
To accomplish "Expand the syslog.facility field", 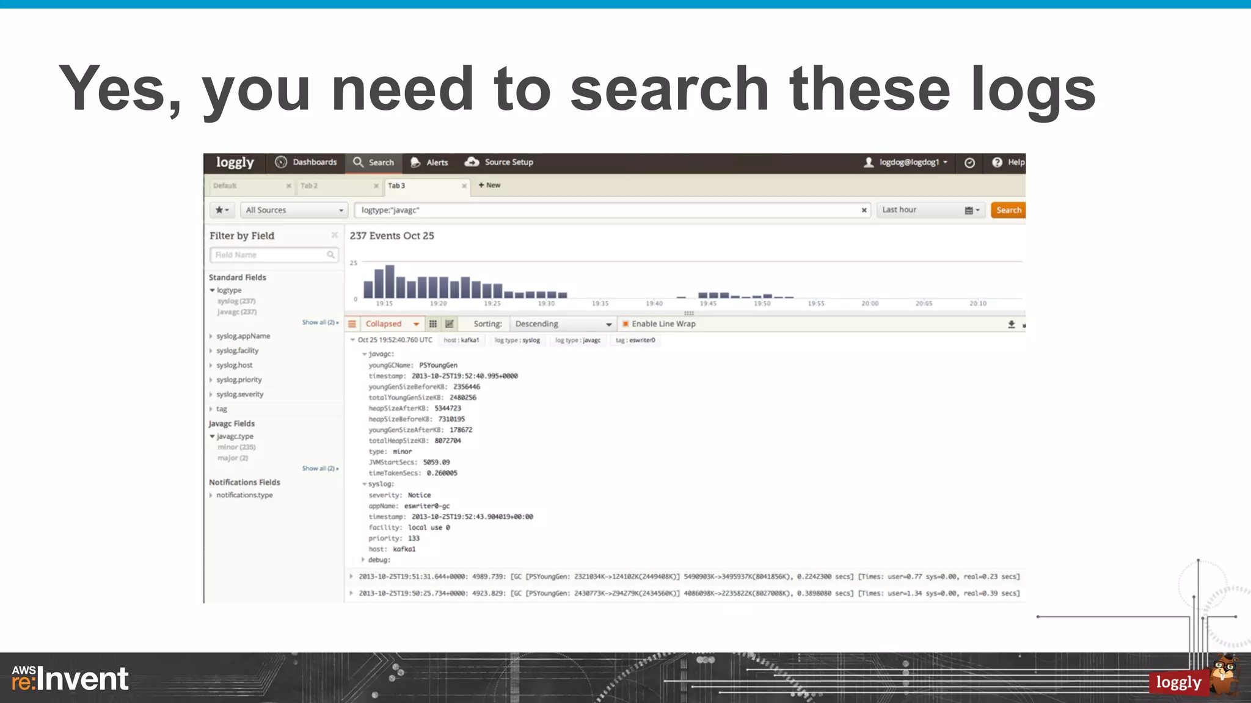I will point(211,351).
